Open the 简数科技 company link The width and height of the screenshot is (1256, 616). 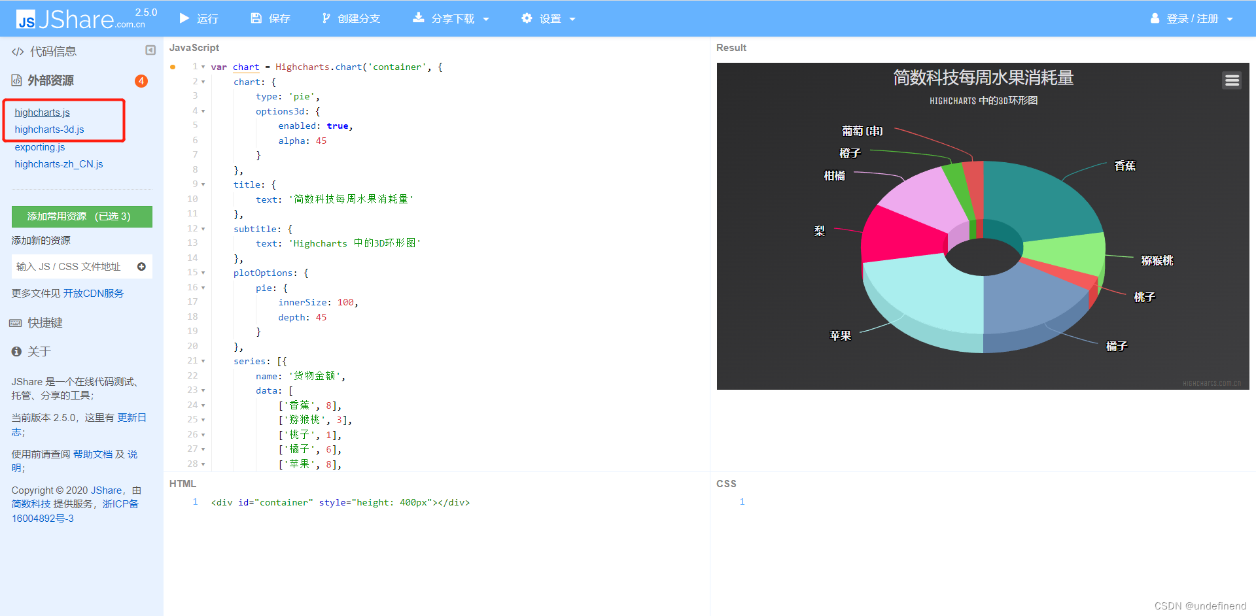click(31, 504)
